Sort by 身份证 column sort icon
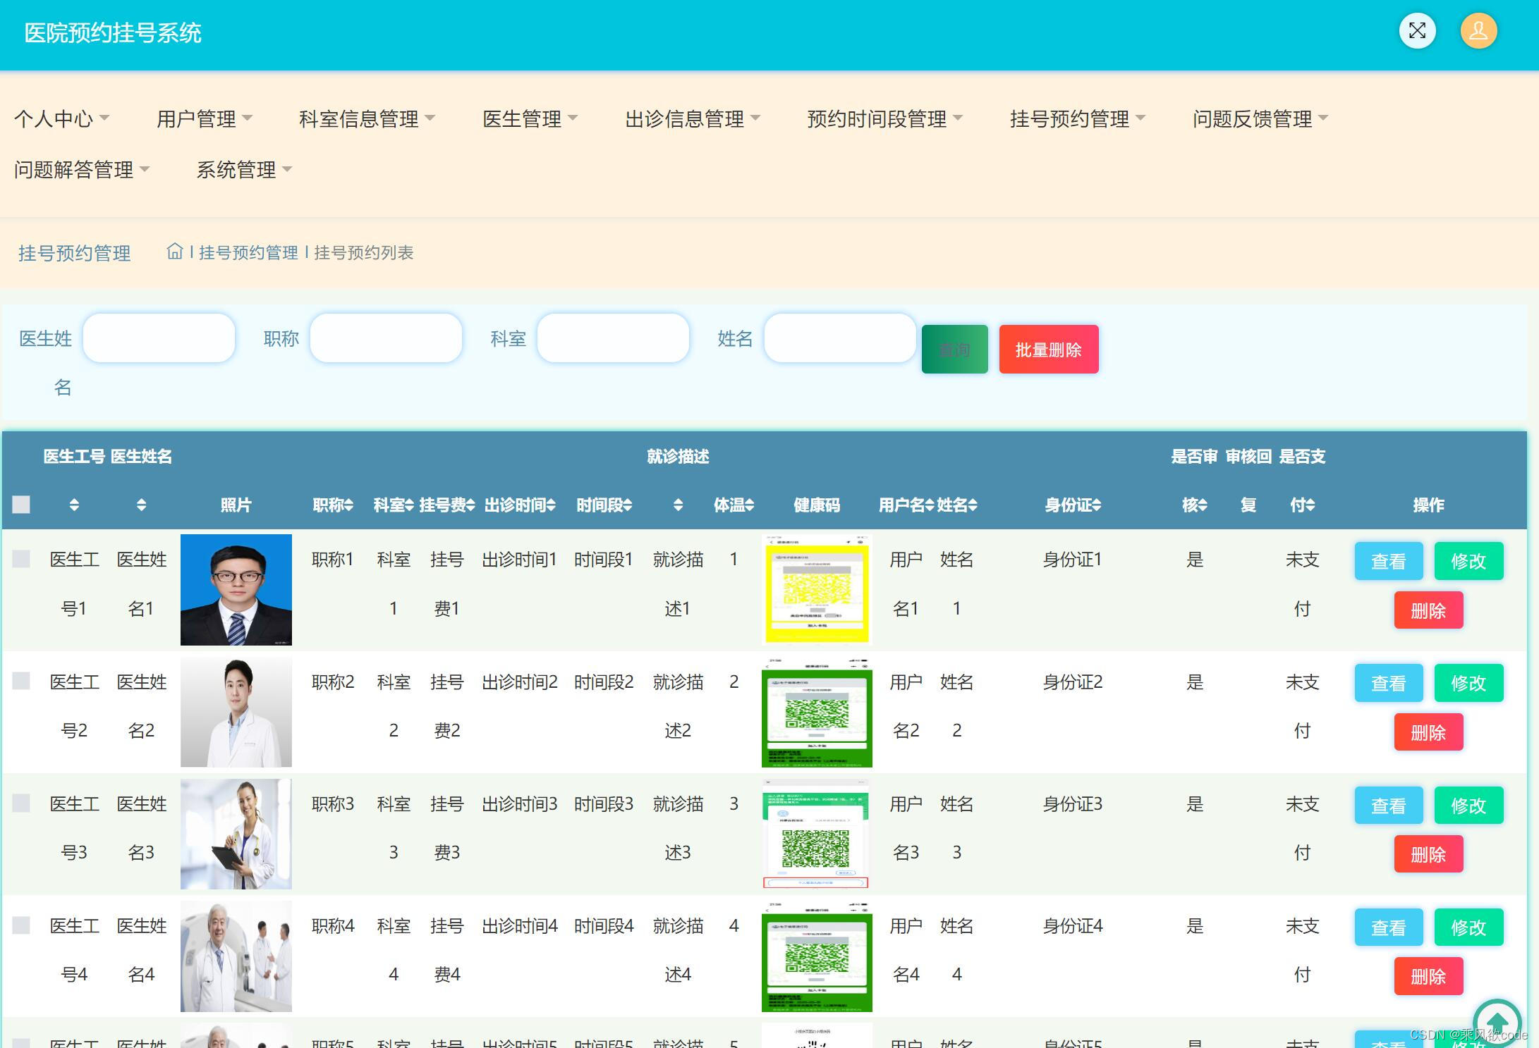The width and height of the screenshot is (1539, 1048). (x=1097, y=505)
